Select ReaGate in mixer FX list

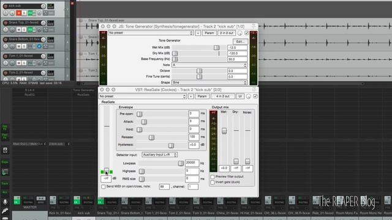[84, 95]
